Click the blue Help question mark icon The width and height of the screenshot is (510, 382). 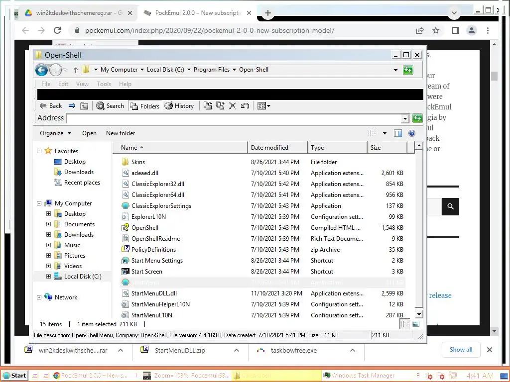coord(412,133)
